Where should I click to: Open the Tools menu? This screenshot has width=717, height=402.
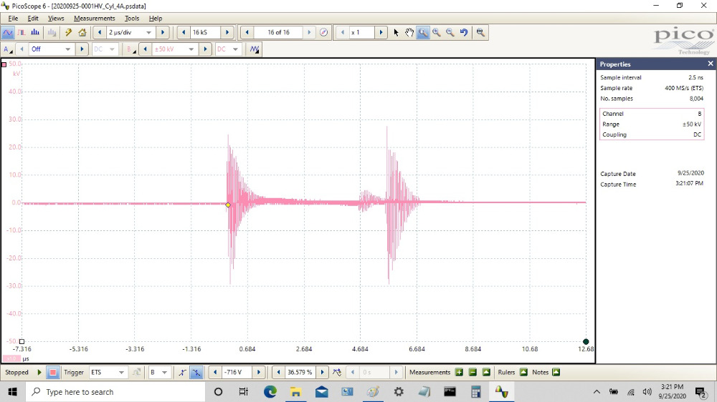(x=132, y=18)
